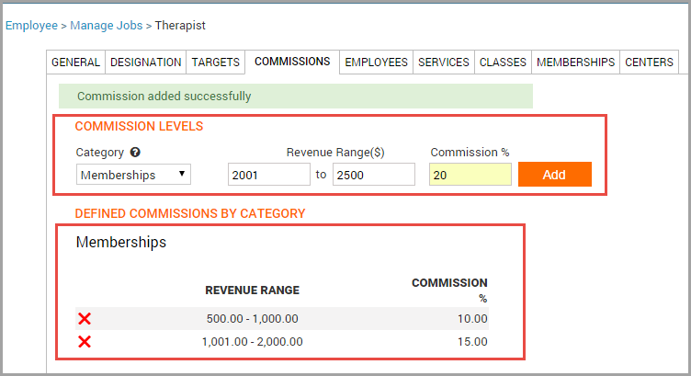Click the 500.00 - 1,000.00 revenue range cell

pyautogui.click(x=253, y=319)
